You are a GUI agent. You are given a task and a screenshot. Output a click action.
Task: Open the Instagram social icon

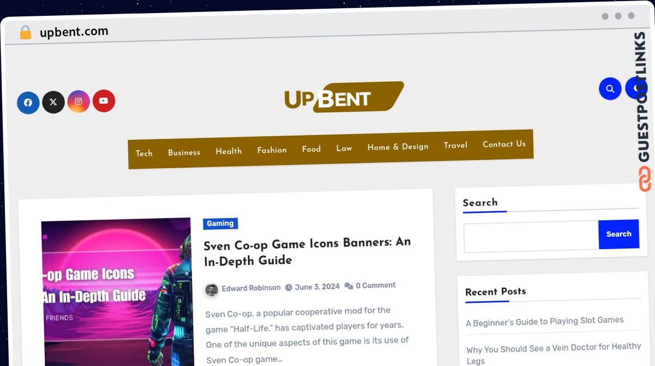pos(79,102)
